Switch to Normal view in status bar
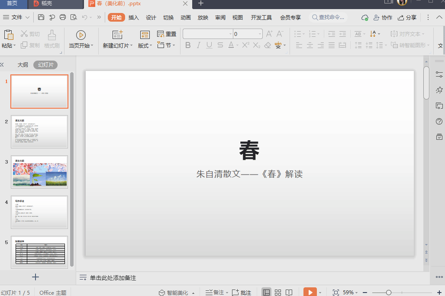 click(x=266, y=292)
